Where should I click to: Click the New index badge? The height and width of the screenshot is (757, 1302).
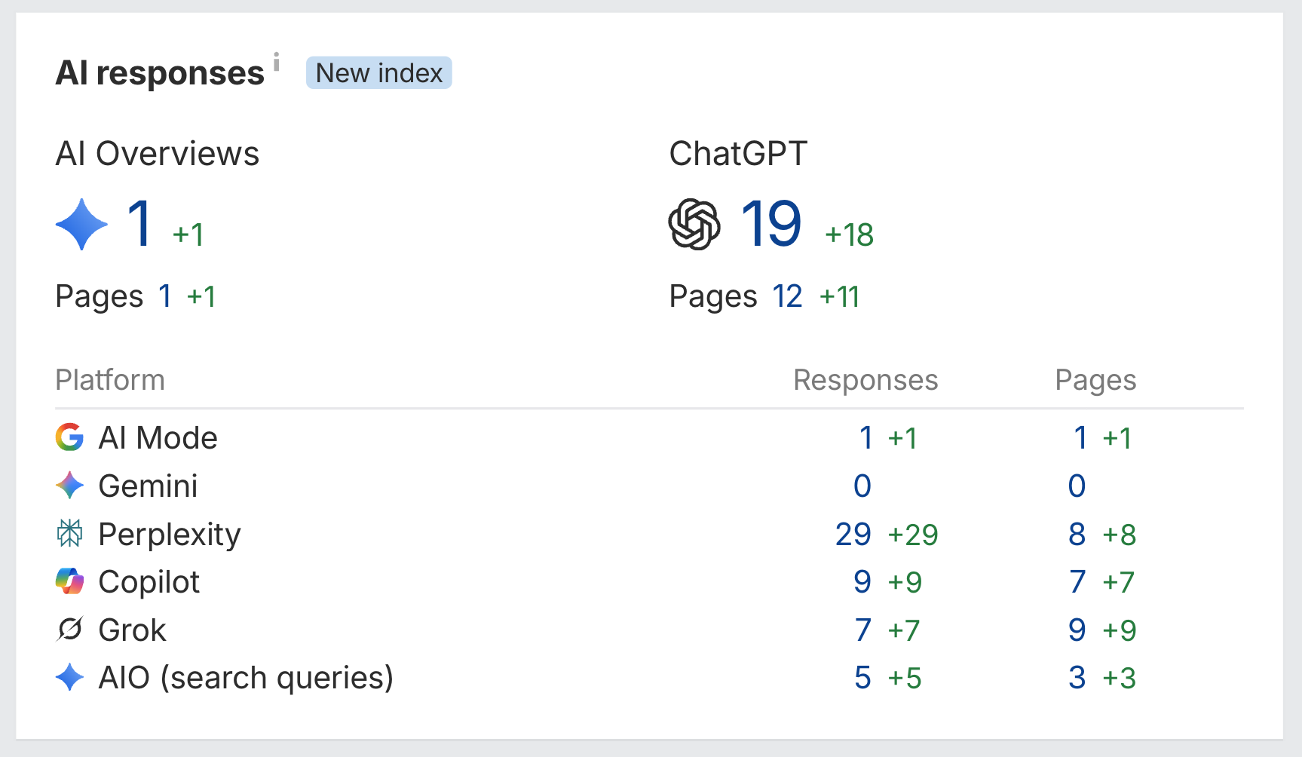(379, 73)
